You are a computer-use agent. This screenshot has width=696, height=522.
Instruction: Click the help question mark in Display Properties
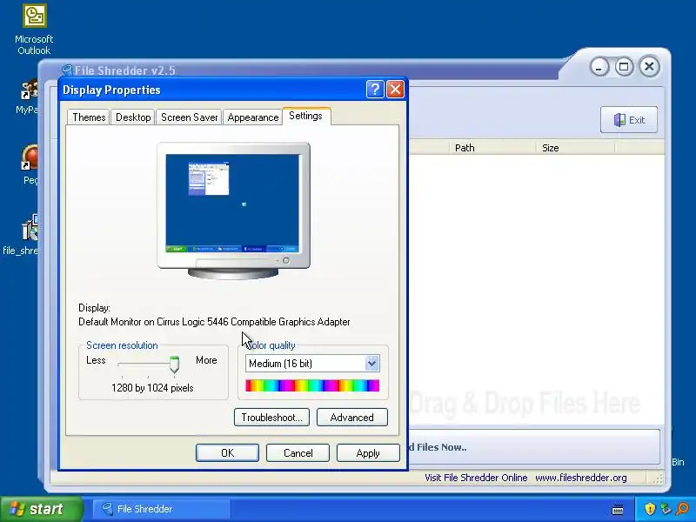coord(375,90)
